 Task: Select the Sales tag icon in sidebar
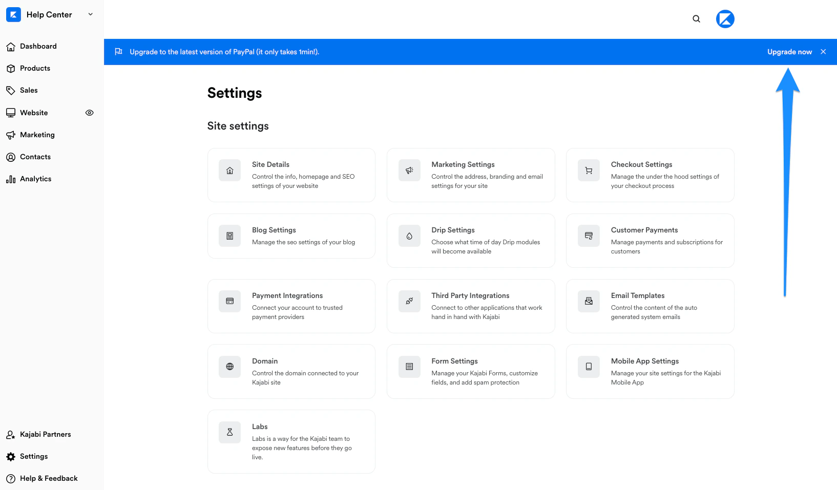(11, 90)
